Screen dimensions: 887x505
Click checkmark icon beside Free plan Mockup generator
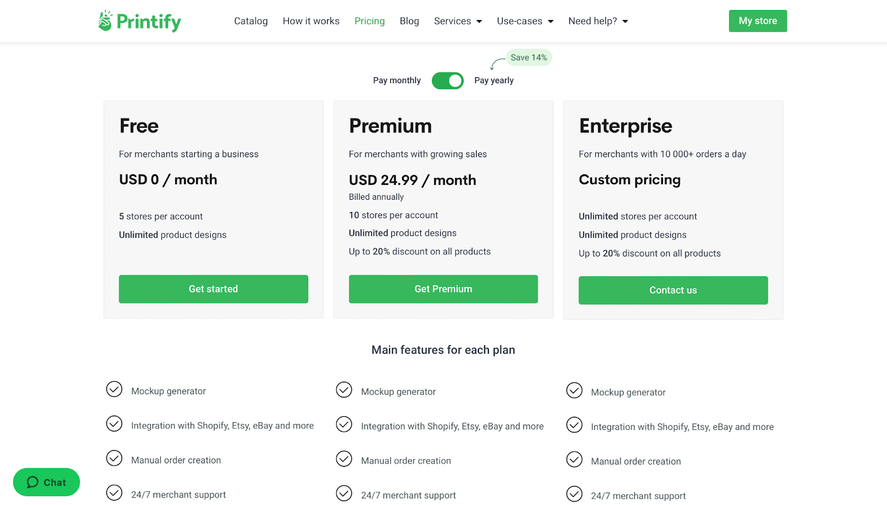[114, 390]
